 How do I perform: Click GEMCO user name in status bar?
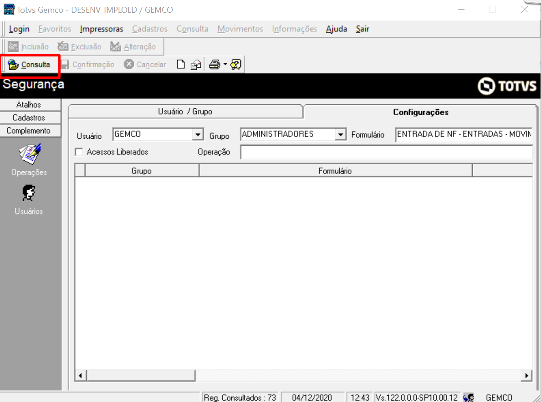pos(499,397)
